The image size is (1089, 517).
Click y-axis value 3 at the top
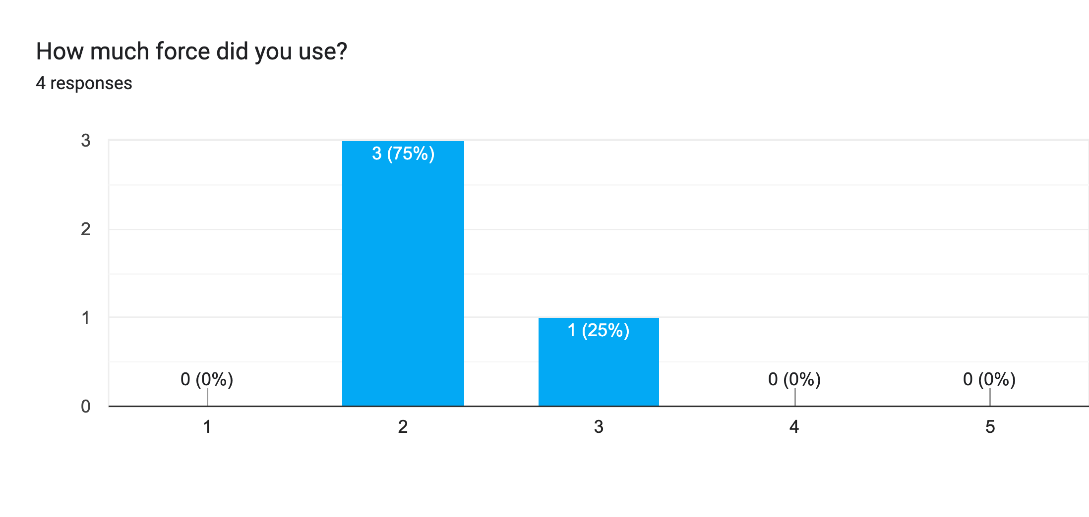(86, 141)
